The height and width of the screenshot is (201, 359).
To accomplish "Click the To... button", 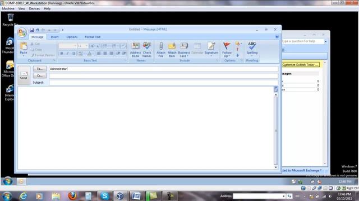I will point(40,69).
